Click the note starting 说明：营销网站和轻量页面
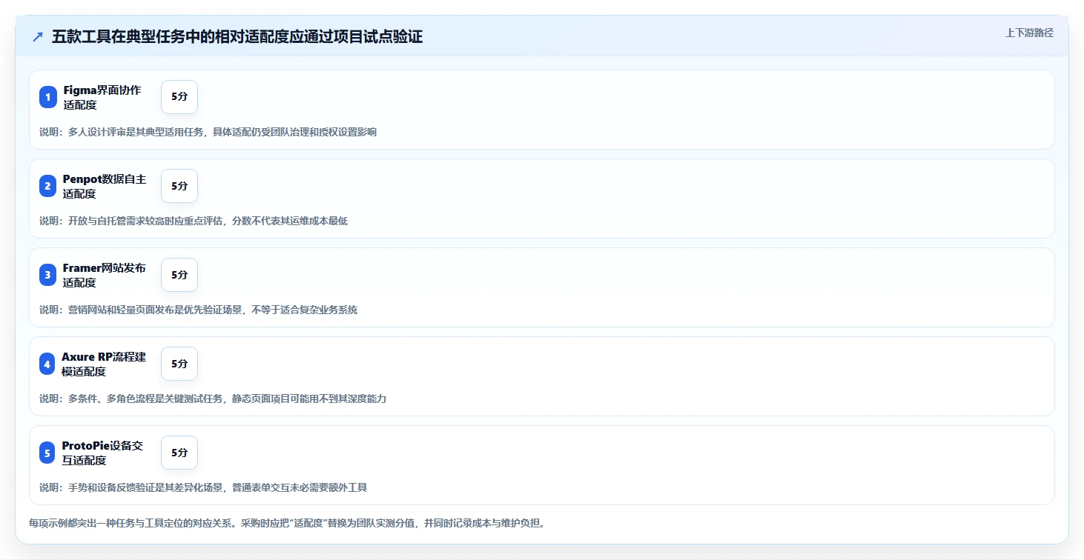This screenshot has height=560, width=1084. tap(199, 310)
